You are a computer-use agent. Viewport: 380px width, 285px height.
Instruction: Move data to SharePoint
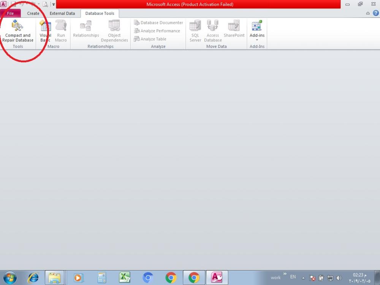(234, 30)
